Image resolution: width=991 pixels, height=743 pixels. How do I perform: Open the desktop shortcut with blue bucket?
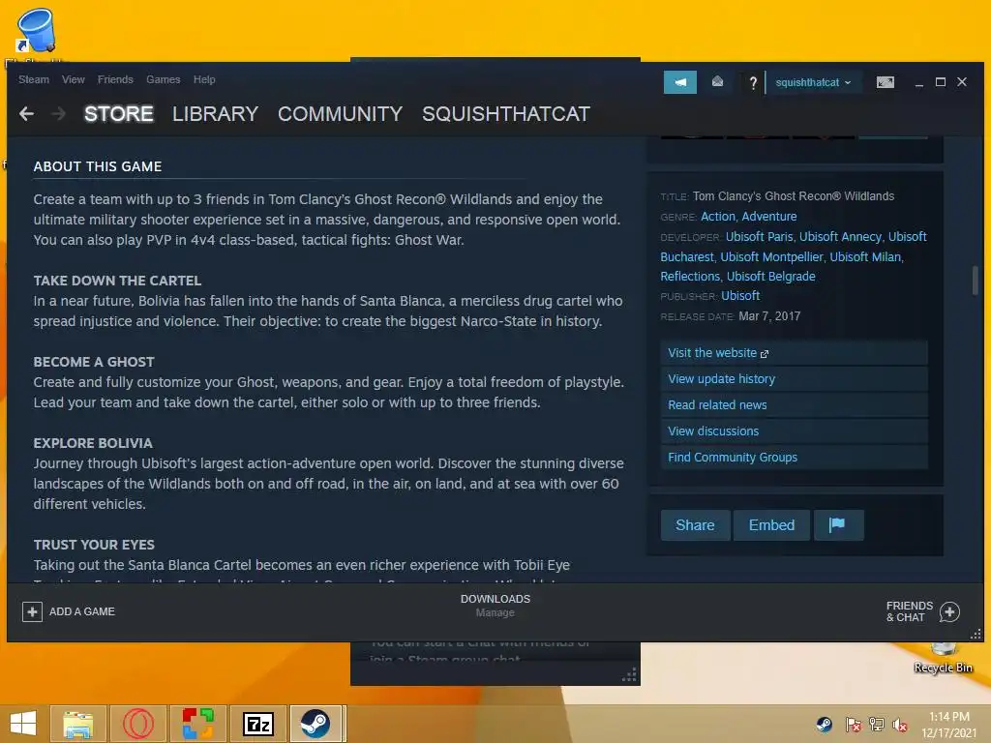pyautogui.click(x=35, y=32)
